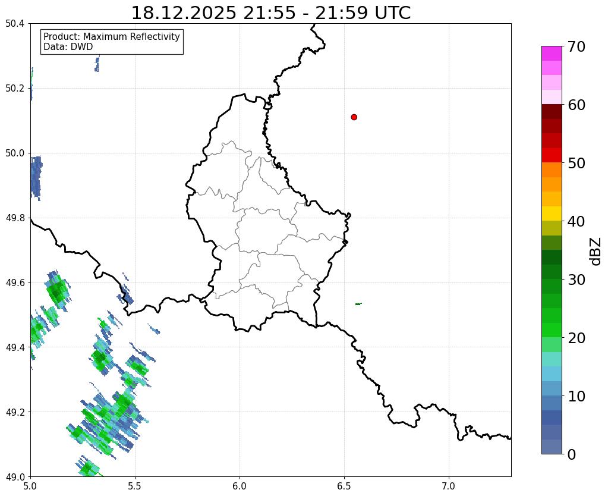Click the longitude axis label 7.0

(x=449, y=486)
